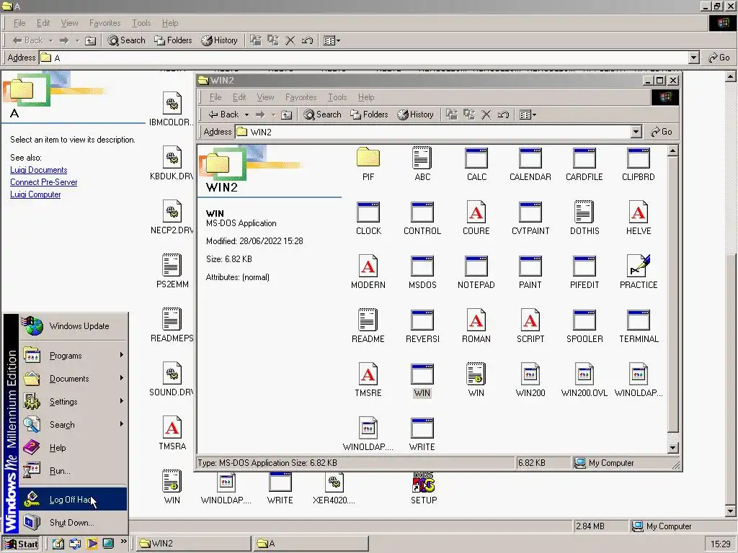The height and width of the screenshot is (553, 738).
Task: Select the NOTEPAD application icon
Action: coord(476,266)
